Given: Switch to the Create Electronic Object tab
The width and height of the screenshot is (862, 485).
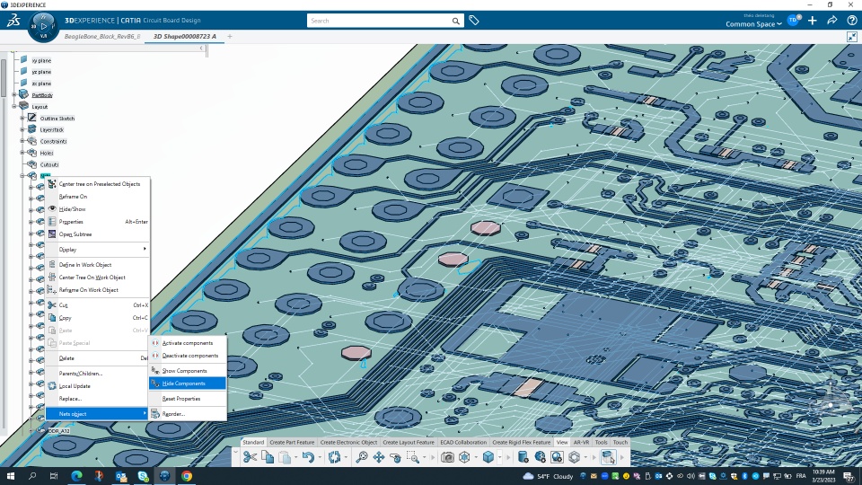Looking at the screenshot, I should 348,442.
